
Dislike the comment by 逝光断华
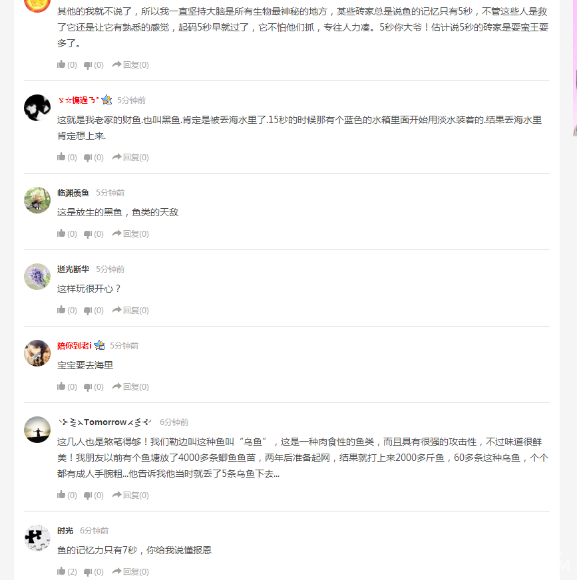94,311
